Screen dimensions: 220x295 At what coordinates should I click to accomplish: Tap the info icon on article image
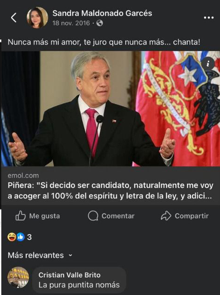(208, 64)
